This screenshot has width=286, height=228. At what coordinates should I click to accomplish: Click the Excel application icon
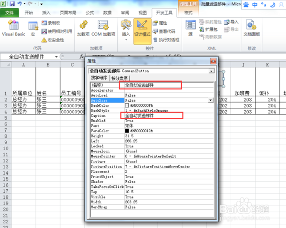[x=3, y=4]
